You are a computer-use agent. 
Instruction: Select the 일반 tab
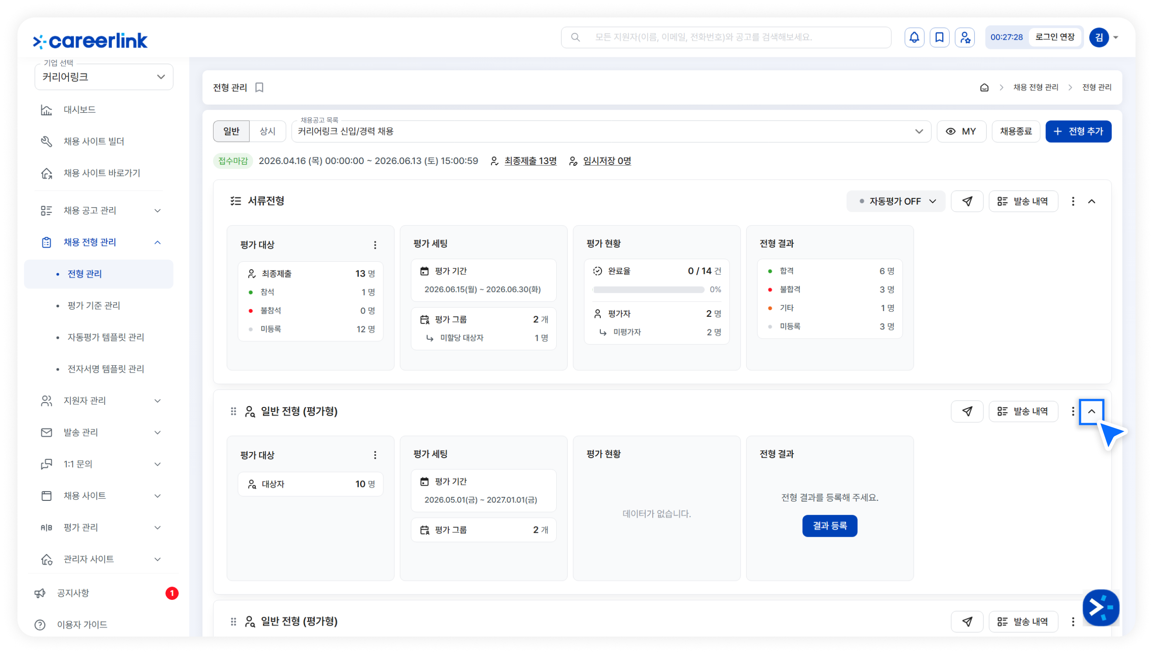(x=231, y=131)
